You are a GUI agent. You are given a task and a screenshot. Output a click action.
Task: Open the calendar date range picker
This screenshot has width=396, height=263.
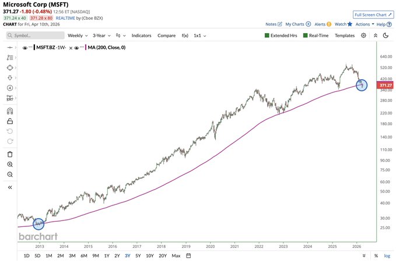click(x=188, y=255)
